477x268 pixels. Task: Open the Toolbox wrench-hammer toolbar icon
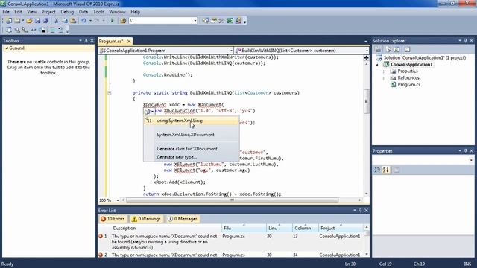[221, 21]
